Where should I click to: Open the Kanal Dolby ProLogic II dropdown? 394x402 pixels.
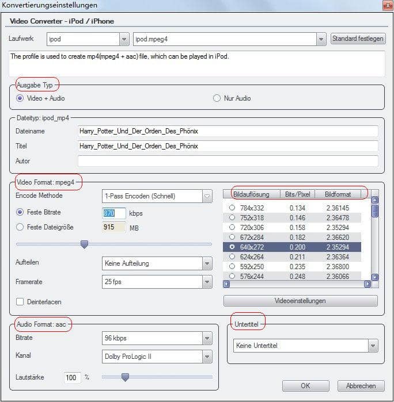(207, 357)
